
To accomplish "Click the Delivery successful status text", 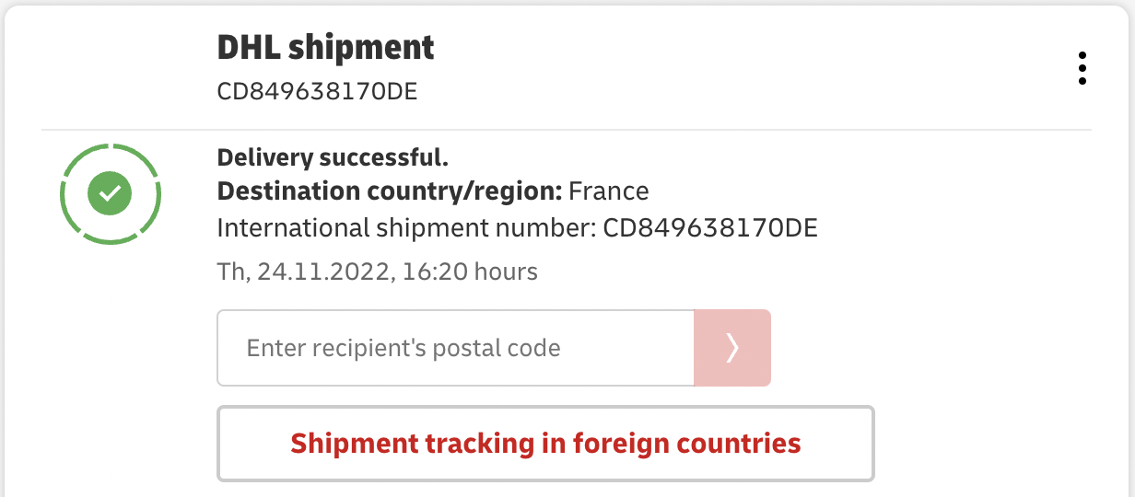I will 333,157.
